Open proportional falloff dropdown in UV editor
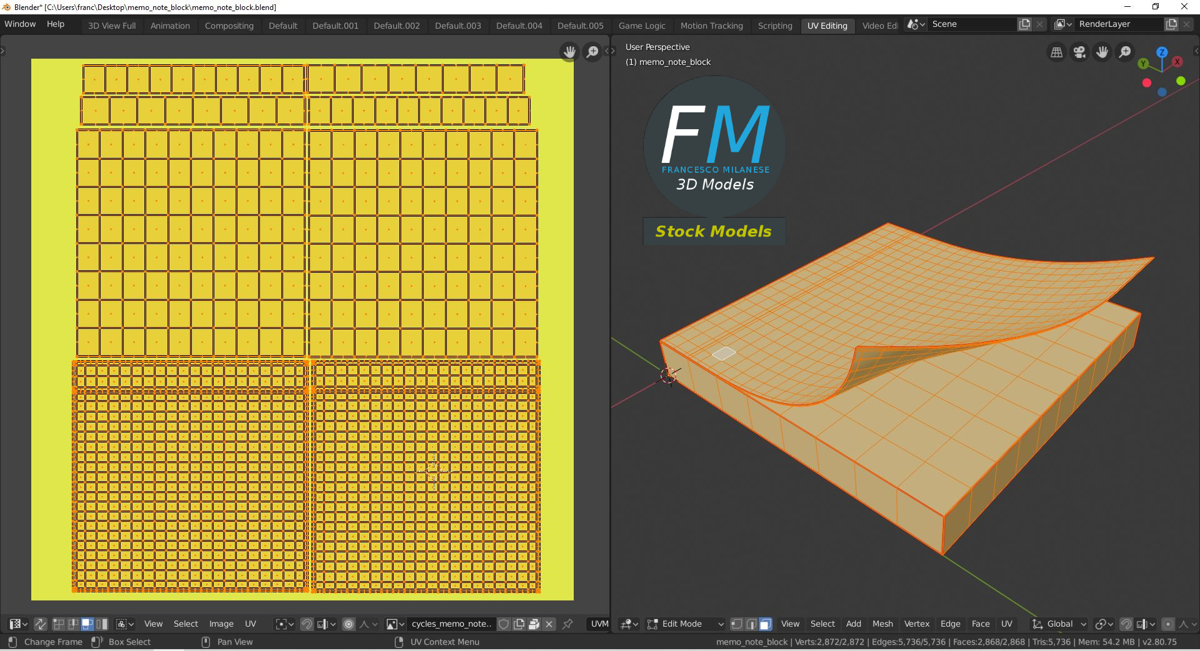The width and height of the screenshot is (1200, 651). click(x=368, y=624)
